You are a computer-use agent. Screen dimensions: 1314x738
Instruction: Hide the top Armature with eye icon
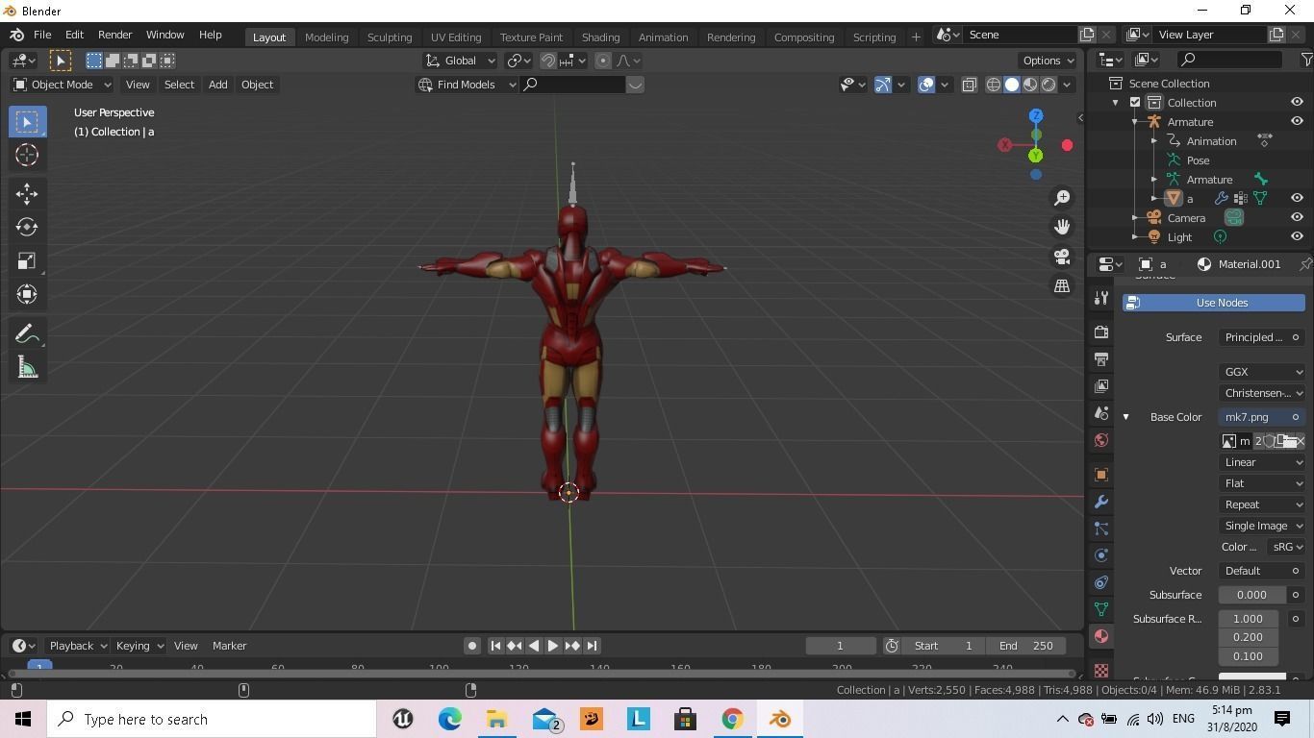[1297, 122]
